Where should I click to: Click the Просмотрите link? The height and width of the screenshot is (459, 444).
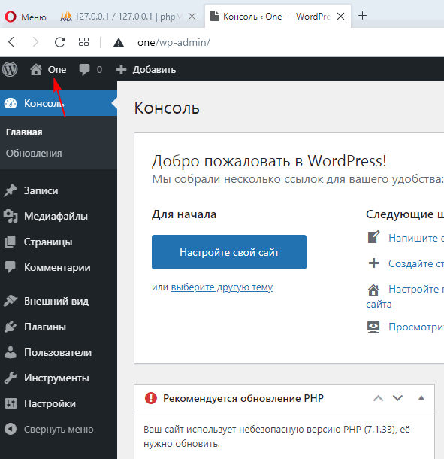pos(416,327)
